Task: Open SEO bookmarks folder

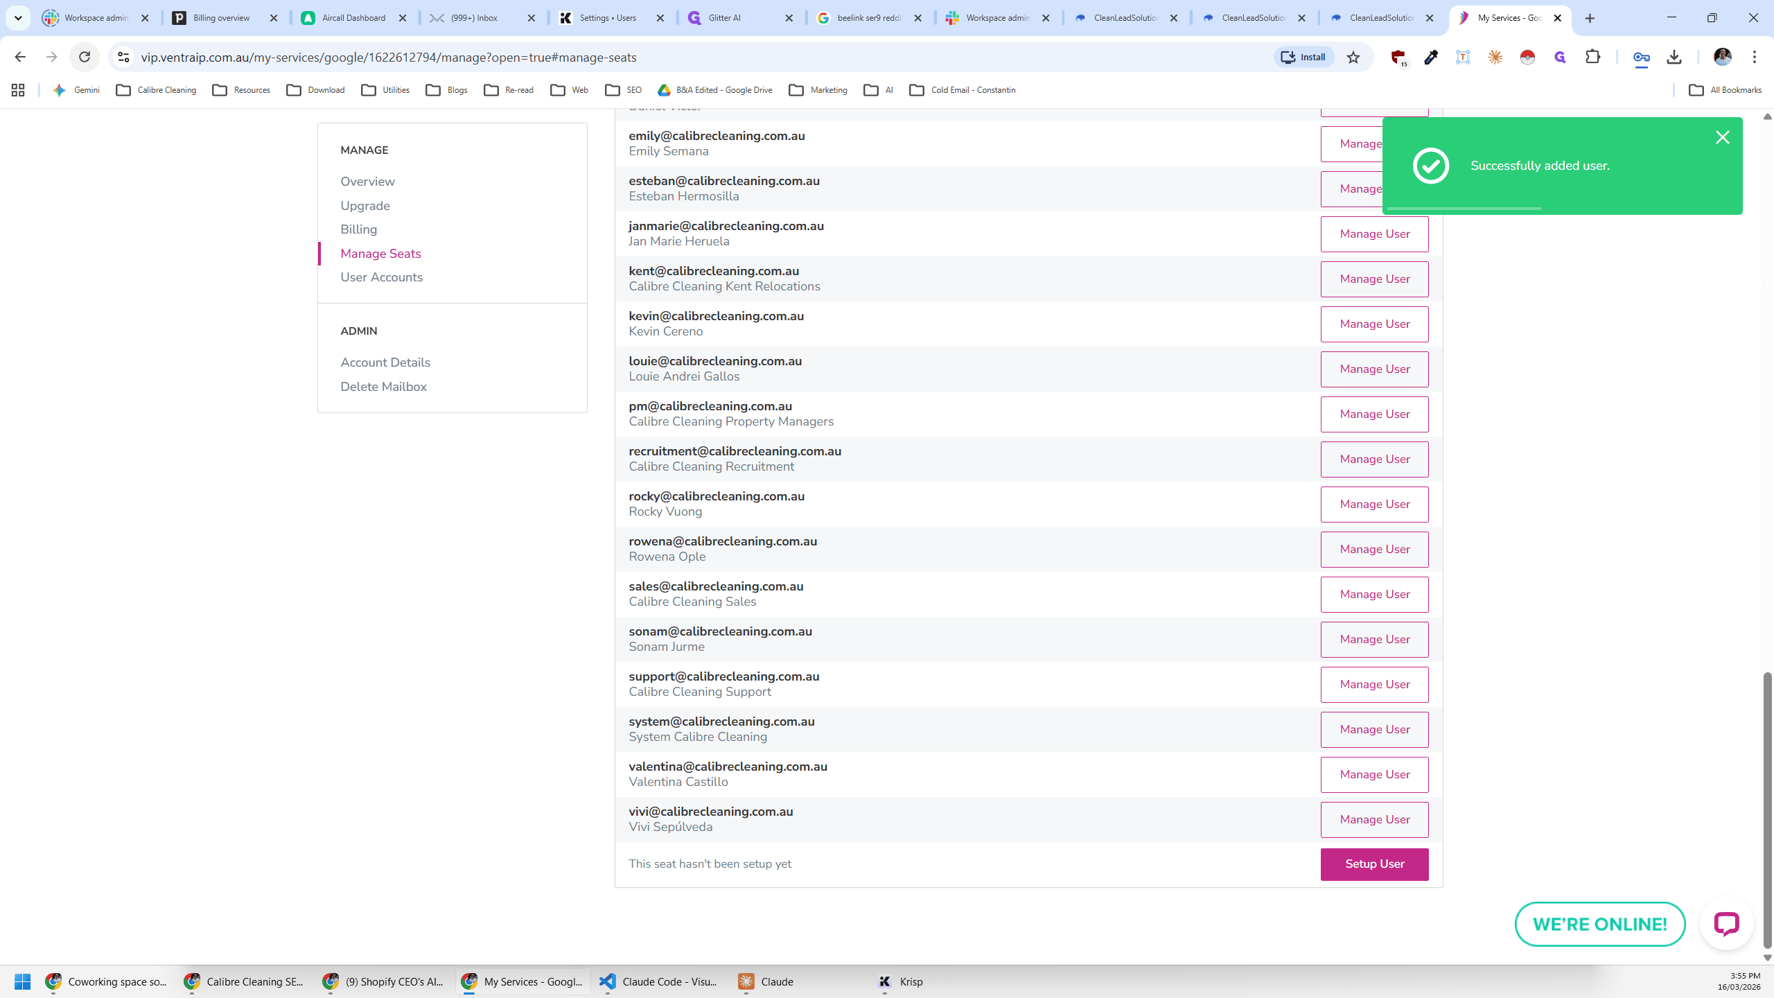Action: point(624,90)
